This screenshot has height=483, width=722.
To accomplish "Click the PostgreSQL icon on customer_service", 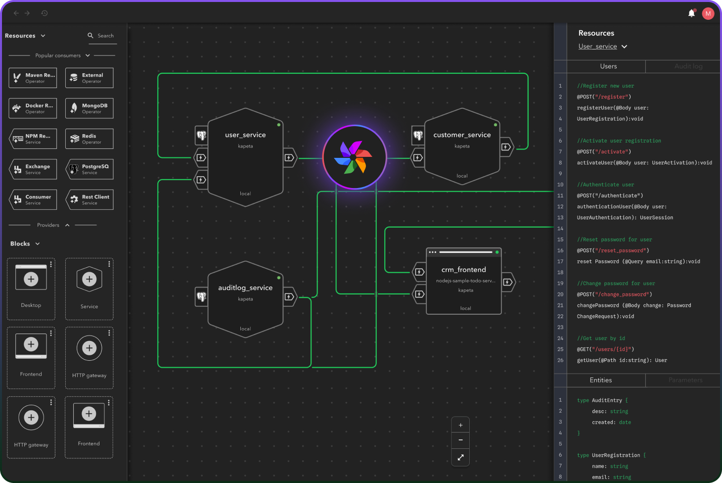I will [x=418, y=135].
